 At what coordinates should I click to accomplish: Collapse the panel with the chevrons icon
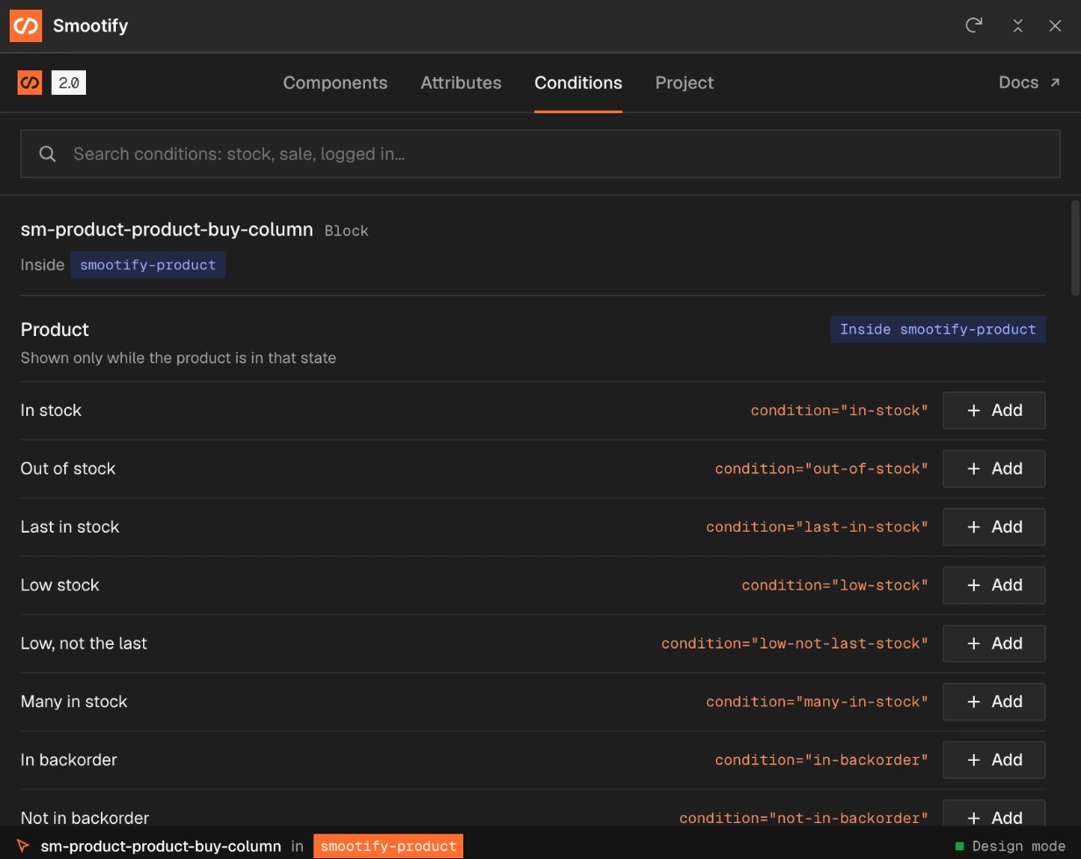click(x=1018, y=25)
